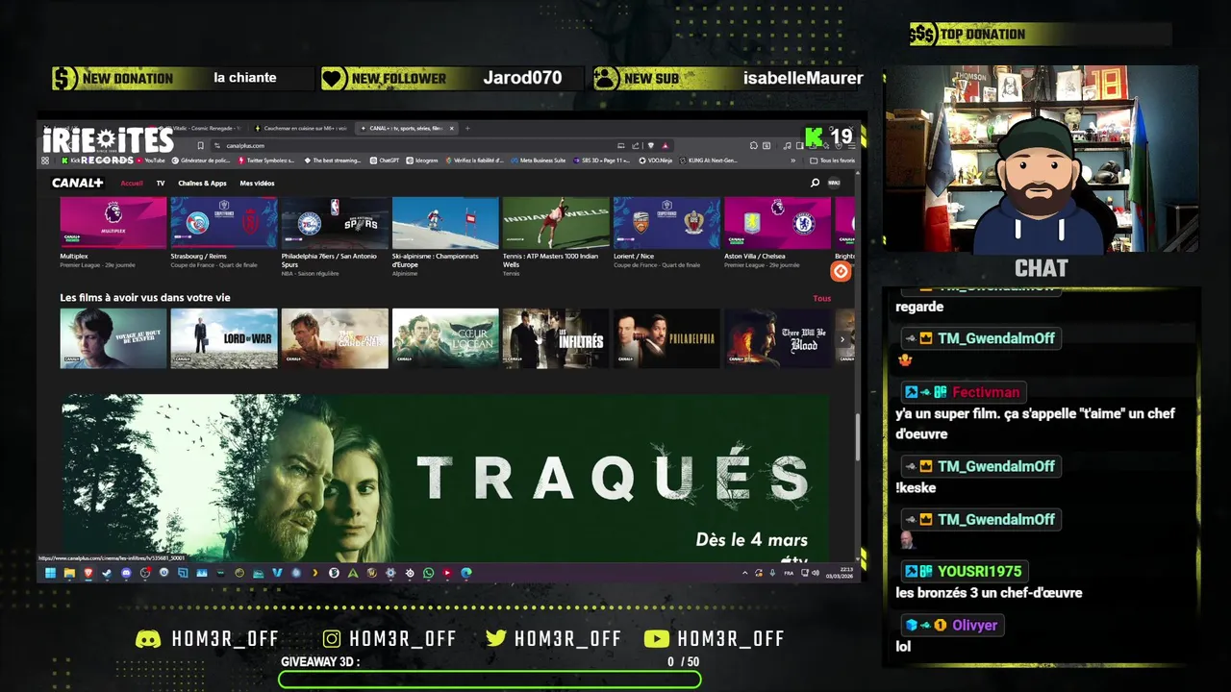Image resolution: width=1231 pixels, height=692 pixels.
Task: Open Meta Business Suite bookmark
Action: [540, 161]
